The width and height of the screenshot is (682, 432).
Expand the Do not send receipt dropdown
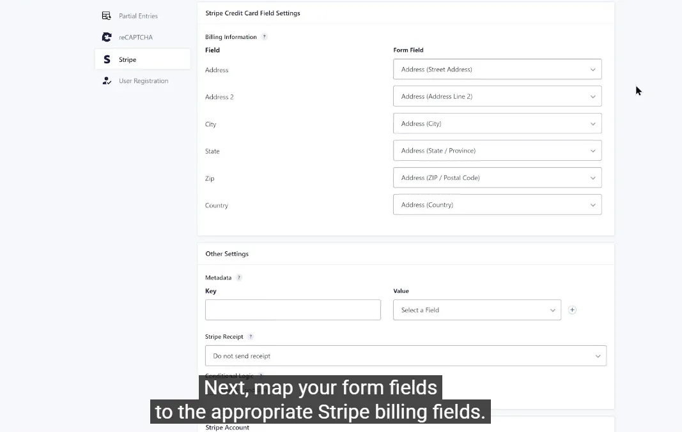[405, 356]
